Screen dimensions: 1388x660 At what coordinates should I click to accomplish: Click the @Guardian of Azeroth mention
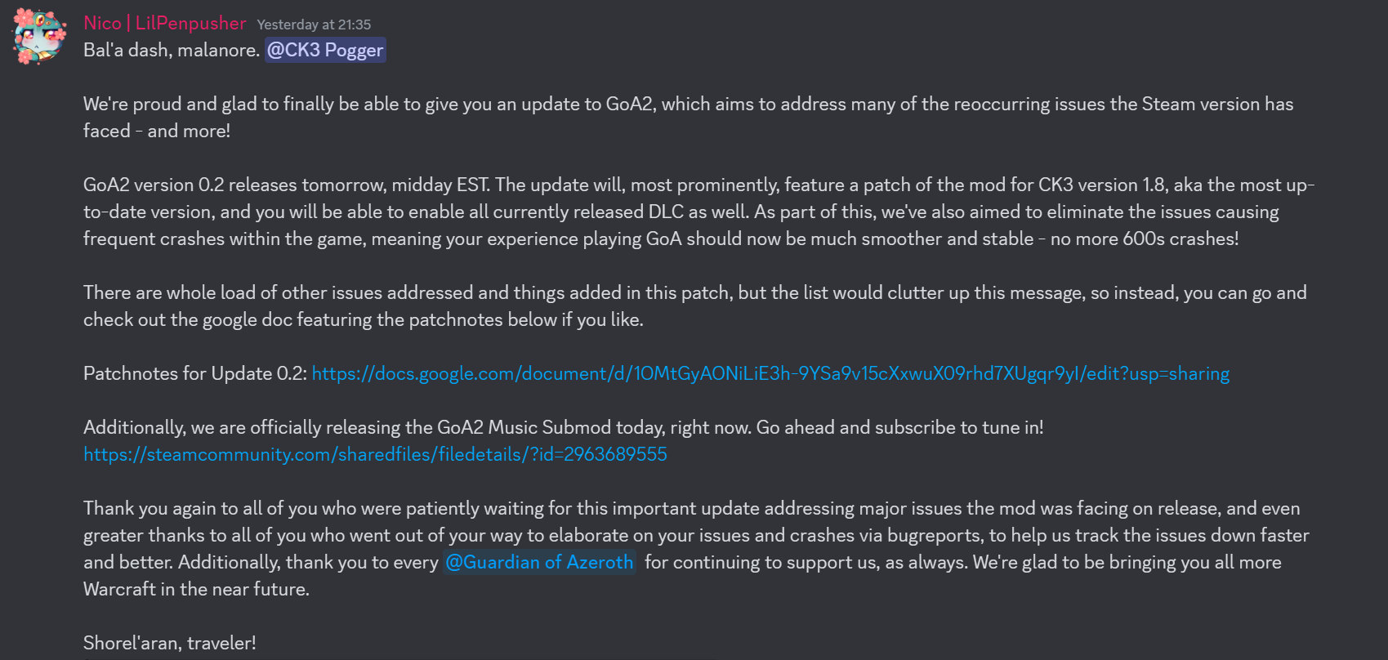(x=539, y=562)
